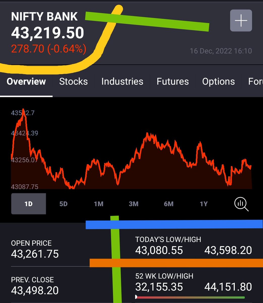Switch chart to the 5D timeframe
The width and height of the screenshot is (263, 303).
click(x=63, y=204)
